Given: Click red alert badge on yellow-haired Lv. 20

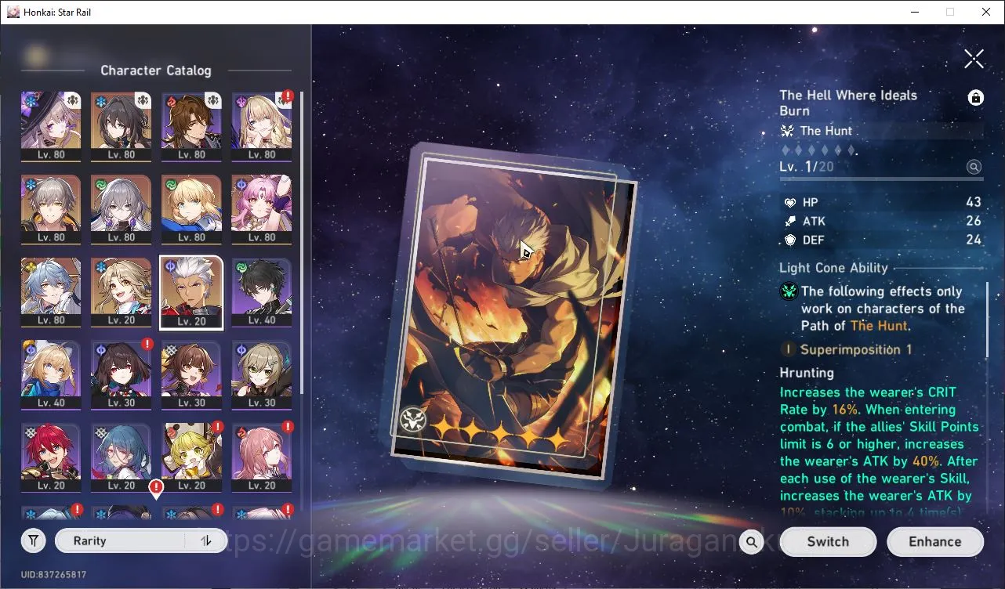Looking at the screenshot, I should 218,427.
